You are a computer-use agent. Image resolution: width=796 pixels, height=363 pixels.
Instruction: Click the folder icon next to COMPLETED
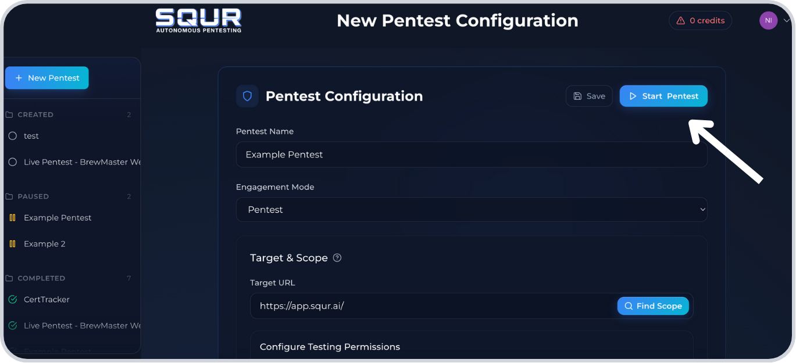tap(9, 278)
